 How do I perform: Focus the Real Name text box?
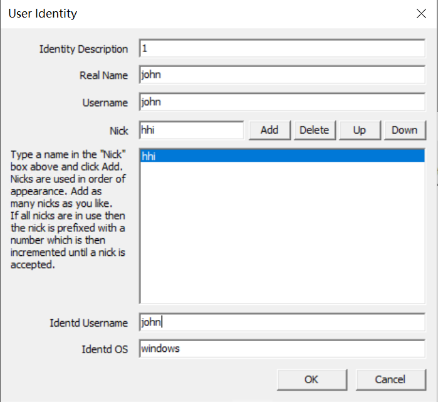coord(282,75)
